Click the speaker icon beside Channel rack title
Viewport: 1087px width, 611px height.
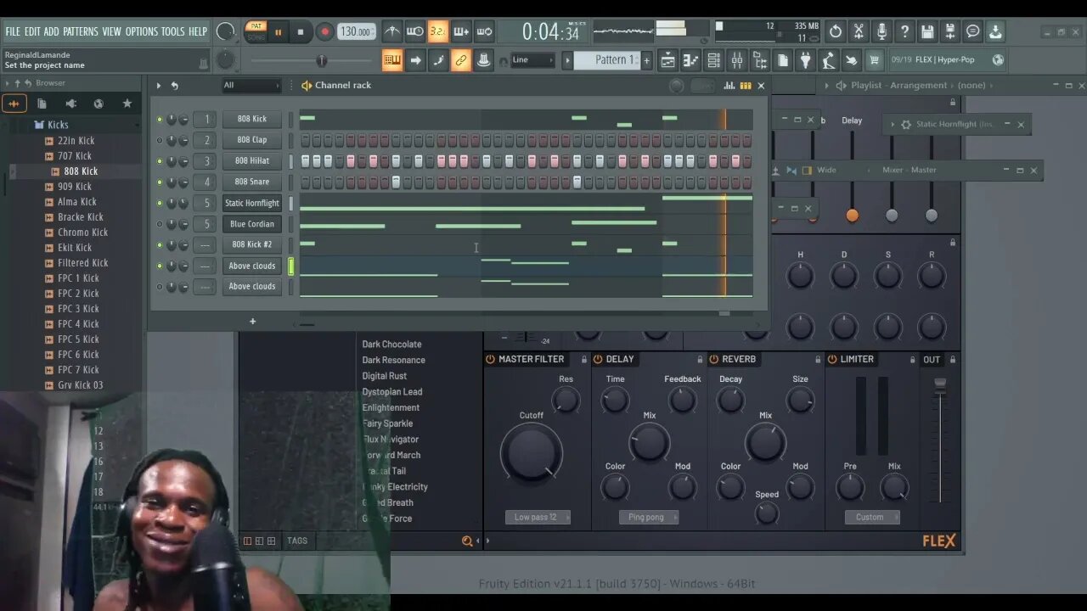307,86
